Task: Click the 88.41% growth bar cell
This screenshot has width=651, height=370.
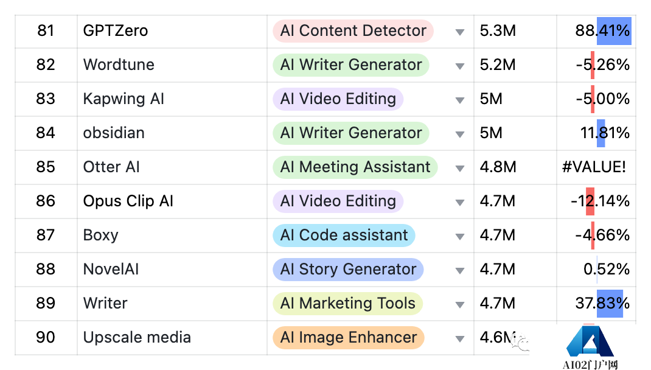Action: pos(596,31)
